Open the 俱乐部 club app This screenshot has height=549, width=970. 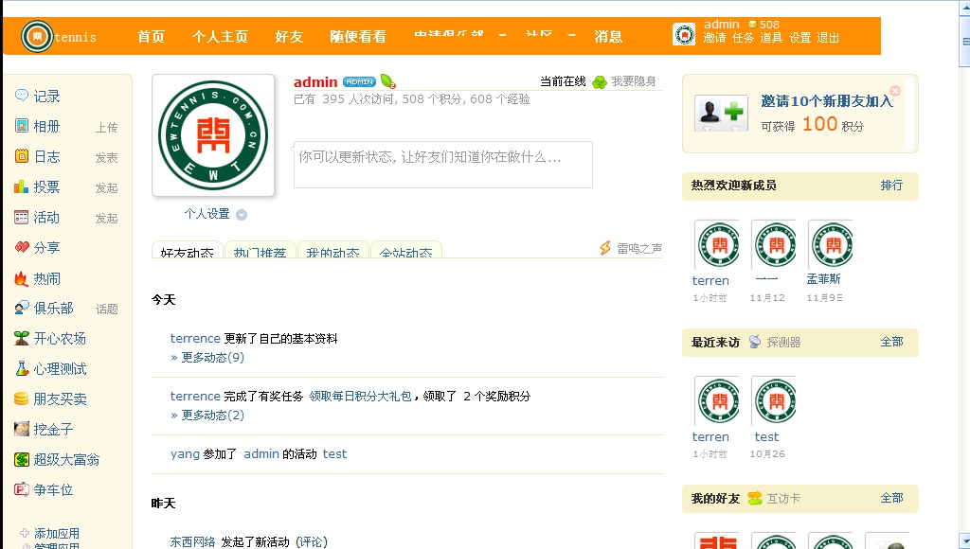(53, 308)
